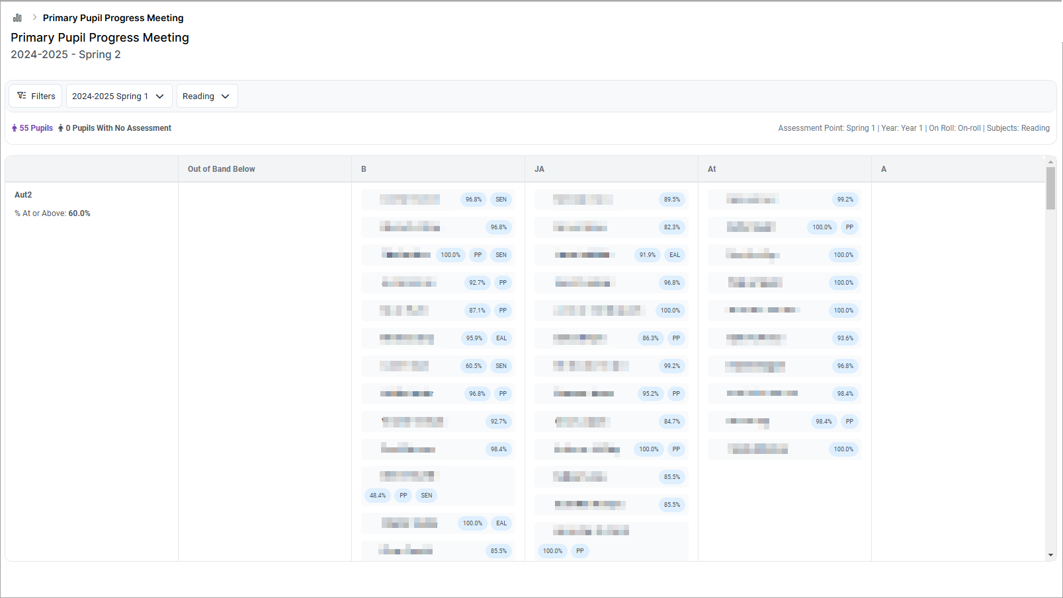Click the 48.4% attendance badge
This screenshot has height=598, width=1063.
point(378,496)
